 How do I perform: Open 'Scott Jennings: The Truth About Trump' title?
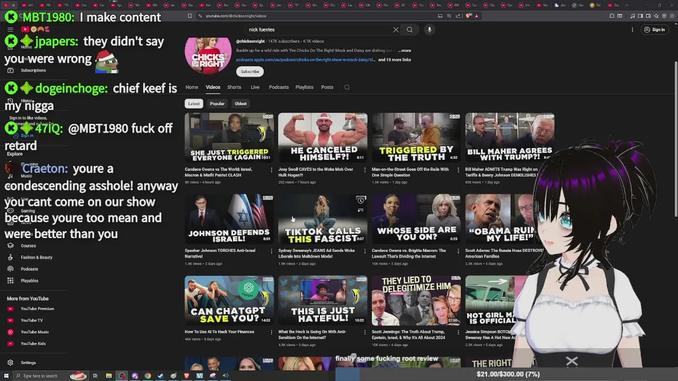(x=408, y=334)
